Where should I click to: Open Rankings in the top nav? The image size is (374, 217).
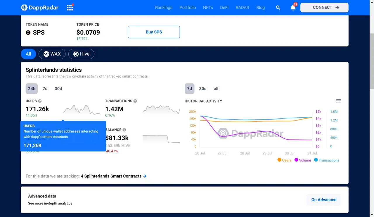click(164, 8)
